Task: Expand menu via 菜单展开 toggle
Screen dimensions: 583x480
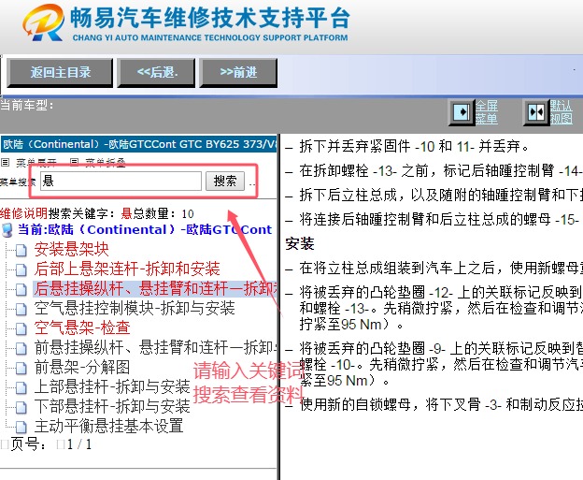Action: pos(30,163)
